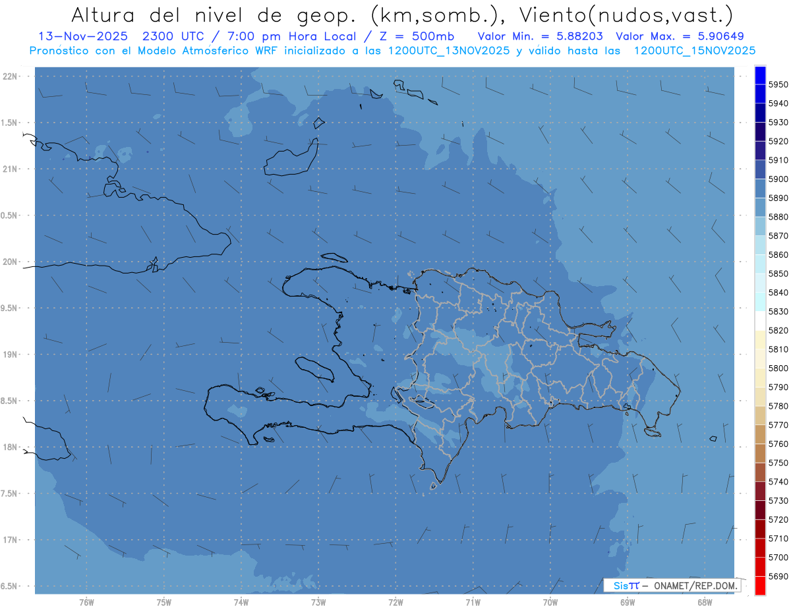The height and width of the screenshot is (611, 791).
Task: Click the legend value 5900
Action: 778,179
